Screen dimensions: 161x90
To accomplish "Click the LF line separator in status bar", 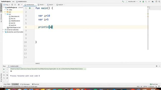I will [141, 86].
